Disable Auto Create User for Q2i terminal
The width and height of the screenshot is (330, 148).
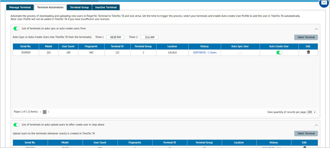pos(279,53)
